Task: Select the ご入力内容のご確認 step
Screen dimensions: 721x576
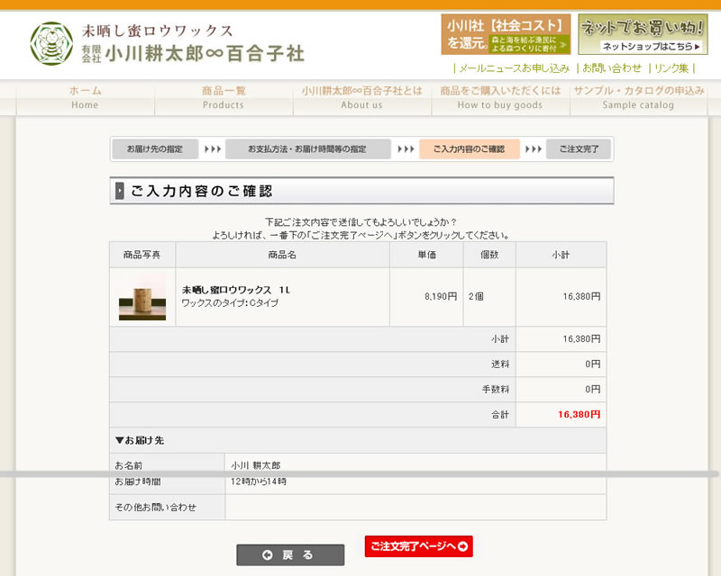Action: 469,148
